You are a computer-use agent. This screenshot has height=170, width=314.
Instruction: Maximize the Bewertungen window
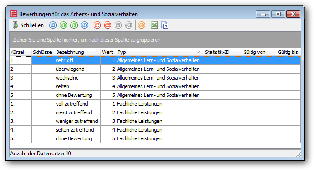[278, 14]
